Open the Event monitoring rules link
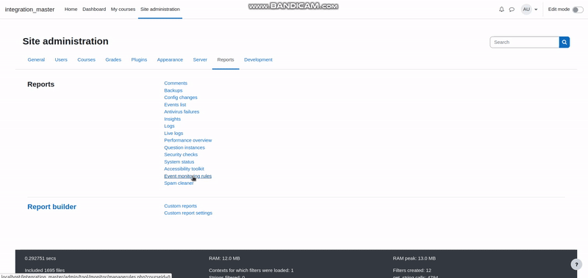The height and width of the screenshot is (278, 588). pyautogui.click(x=188, y=176)
